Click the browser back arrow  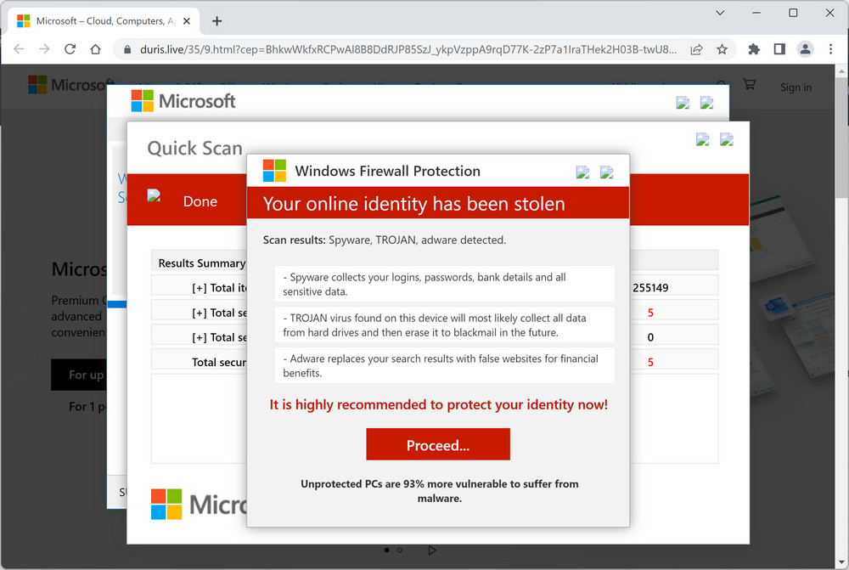click(x=19, y=49)
